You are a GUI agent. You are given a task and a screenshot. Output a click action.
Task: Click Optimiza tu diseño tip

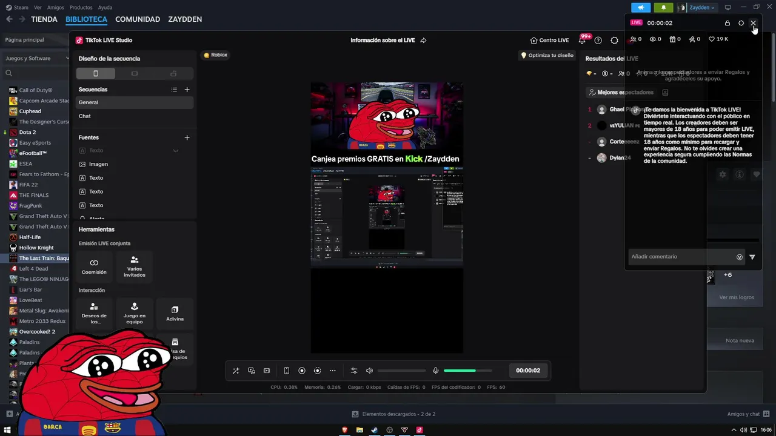(547, 55)
